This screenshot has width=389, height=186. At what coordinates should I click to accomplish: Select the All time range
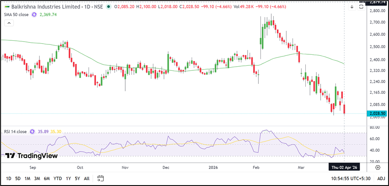pos(86,178)
